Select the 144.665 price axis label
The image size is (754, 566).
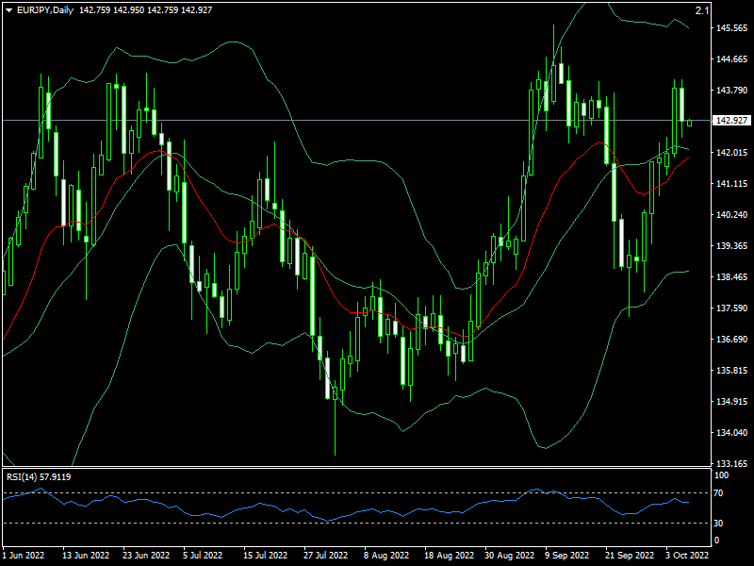click(x=732, y=59)
